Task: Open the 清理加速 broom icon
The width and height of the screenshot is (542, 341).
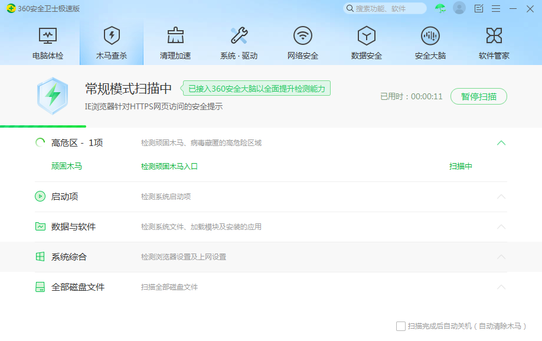Action: [x=175, y=35]
